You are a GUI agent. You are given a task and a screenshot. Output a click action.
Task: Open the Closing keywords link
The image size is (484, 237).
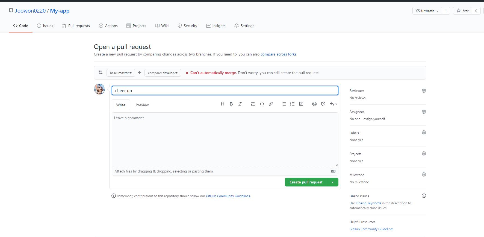(368, 203)
